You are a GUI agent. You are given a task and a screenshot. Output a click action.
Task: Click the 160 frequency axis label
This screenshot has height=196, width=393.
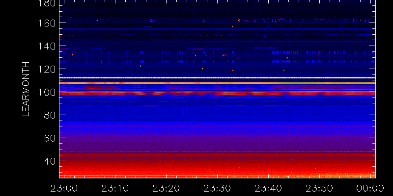click(47, 23)
